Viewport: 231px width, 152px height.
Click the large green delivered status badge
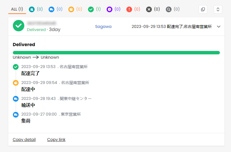(19, 26)
